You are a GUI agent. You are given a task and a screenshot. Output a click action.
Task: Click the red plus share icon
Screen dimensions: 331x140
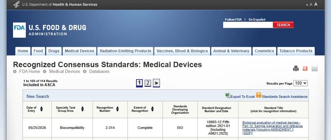[305, 68]
